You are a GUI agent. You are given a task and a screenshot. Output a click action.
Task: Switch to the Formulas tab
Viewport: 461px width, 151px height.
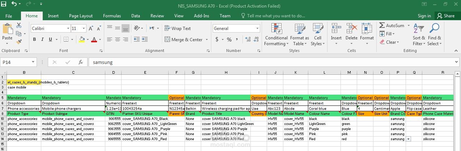click(x=112, y=16)
